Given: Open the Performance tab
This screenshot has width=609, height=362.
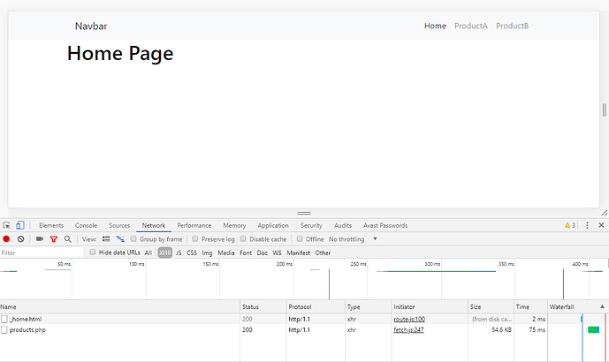Looking at the screenshot, I should 194,226.
